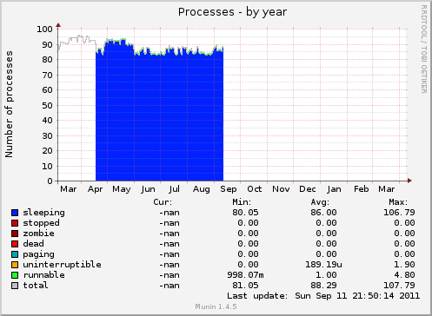
Task: Click the 'Dec' x-axis month label
Action: [308, 189]
